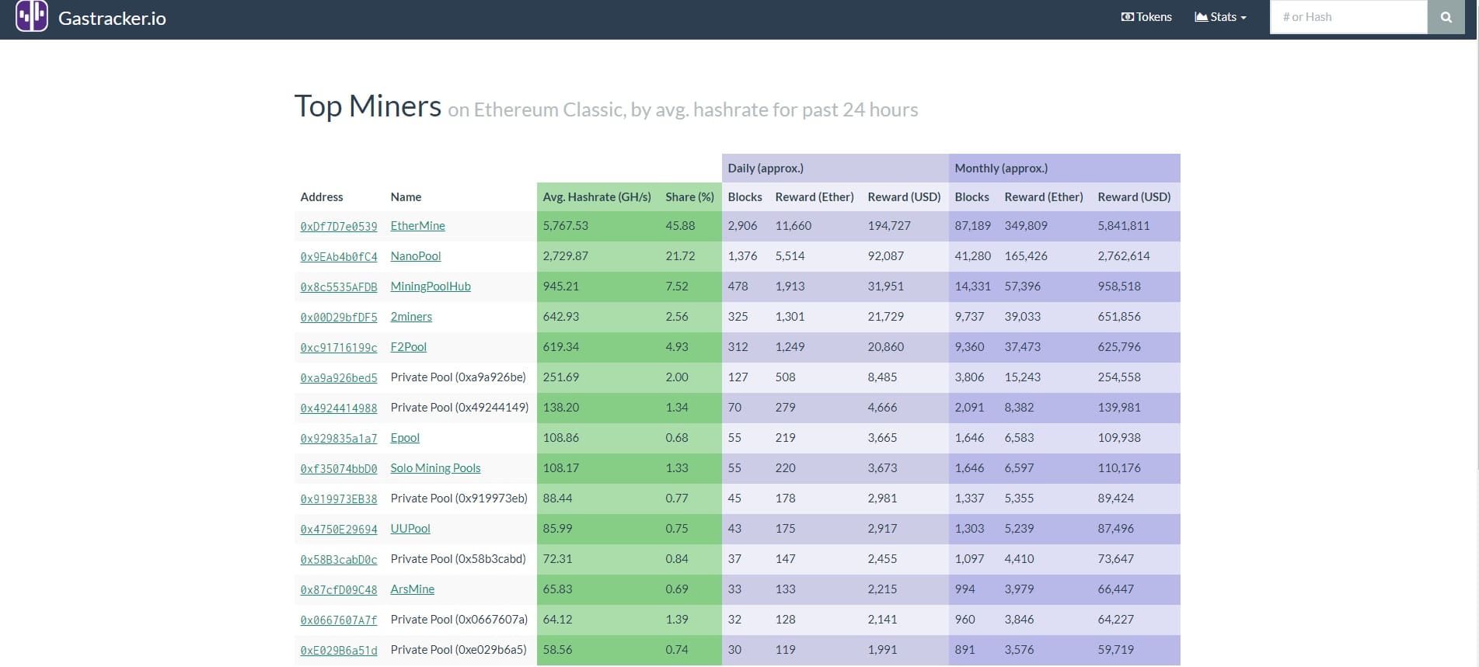This screenshot has width=1479, height=667.
Task: Open address 0xf35074bbD0
Action: coord(339,469)
